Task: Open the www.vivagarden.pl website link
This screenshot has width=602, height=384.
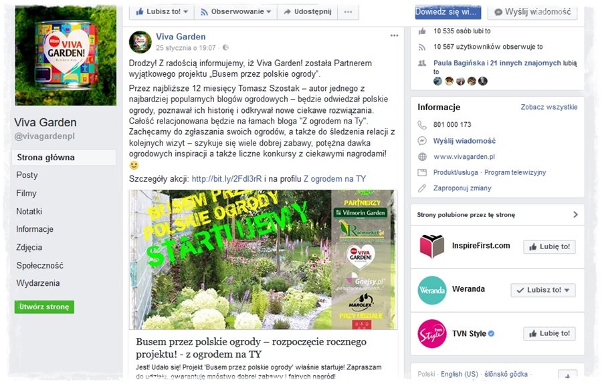Action: (464, 156)
